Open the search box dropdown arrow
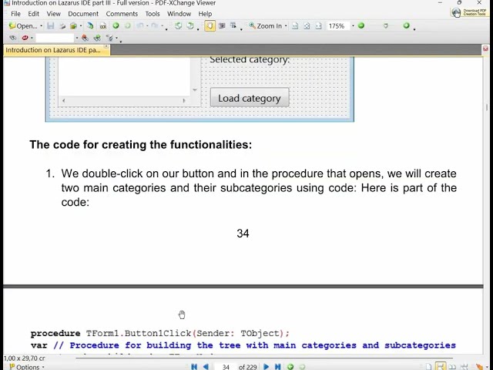This screenshot has width=493, height=370. [77, 38]
